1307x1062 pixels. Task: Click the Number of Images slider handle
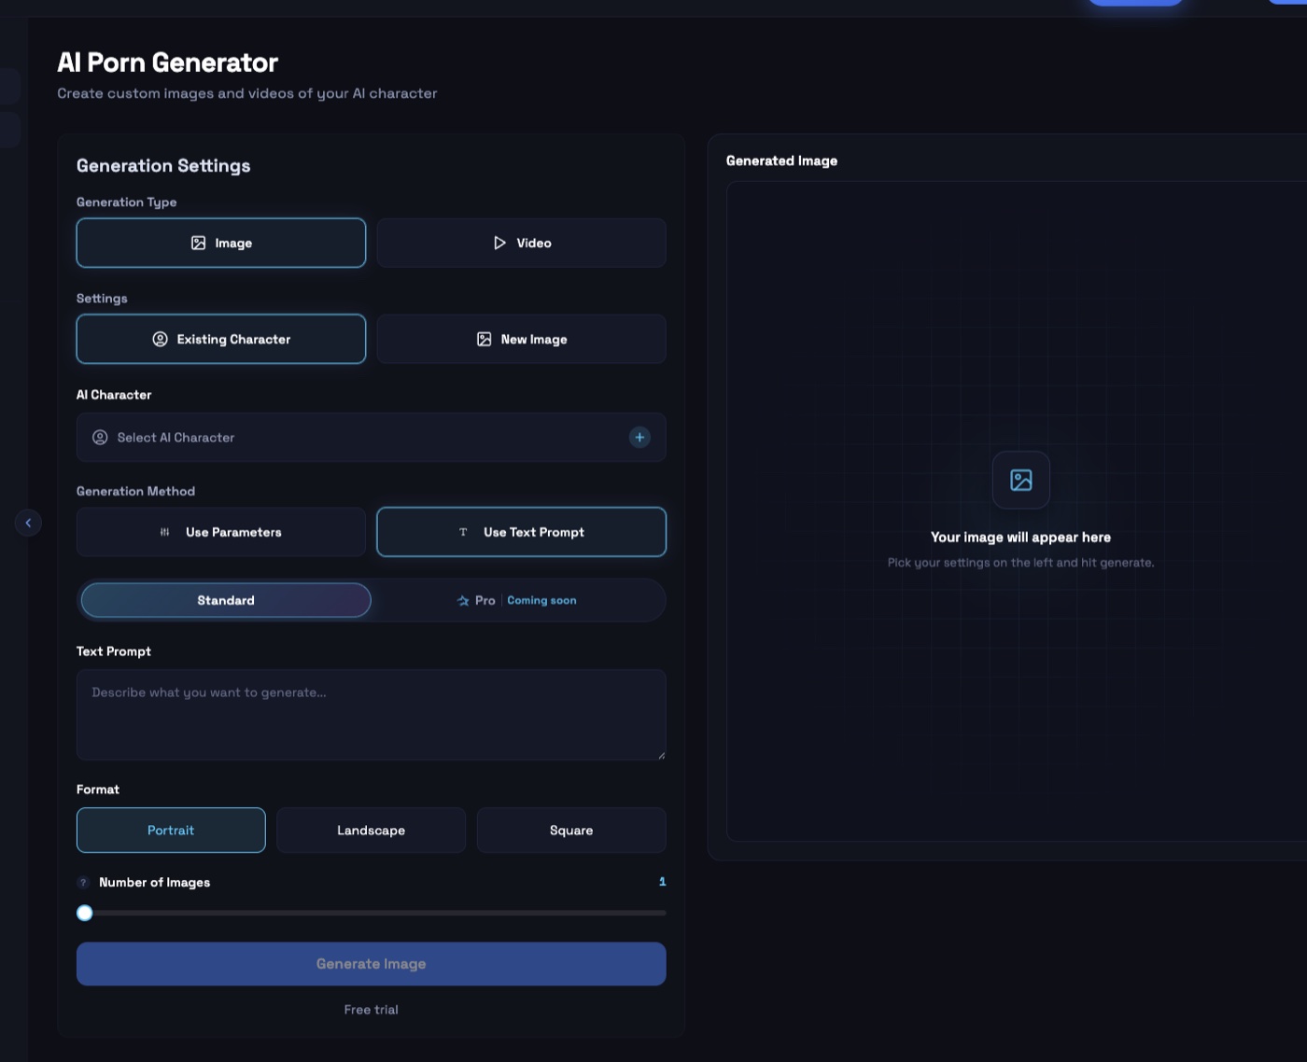pyautogui.click(x=85, y=913)
